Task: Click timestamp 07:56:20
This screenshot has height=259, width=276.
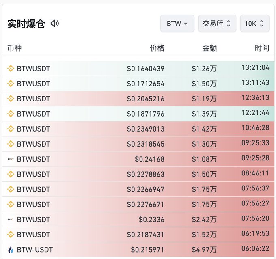Action: point(255,218)
